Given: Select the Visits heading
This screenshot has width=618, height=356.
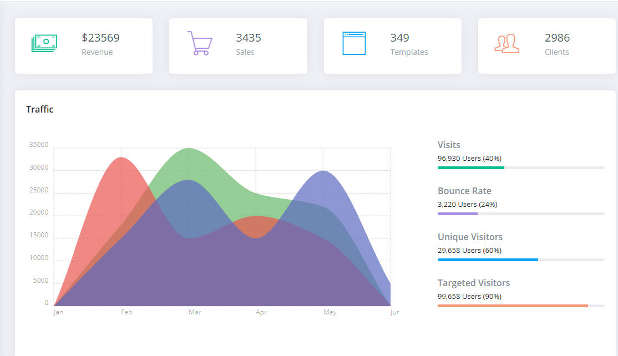Looking at the screenshot, I should [448, 145].
